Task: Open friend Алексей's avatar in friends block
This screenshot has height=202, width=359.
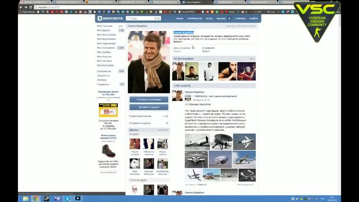Action: pyautogui.click(x=149, y=164)
